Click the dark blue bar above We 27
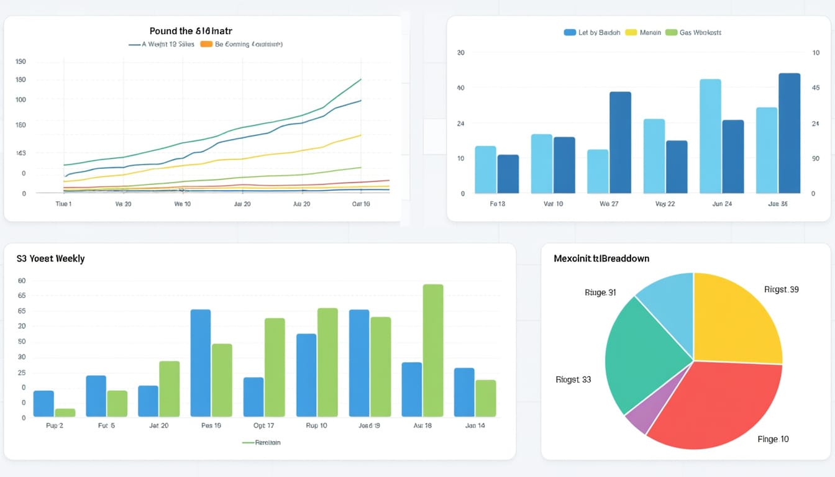The height and width of the screenshot is (477, 835). pos(620,142)
